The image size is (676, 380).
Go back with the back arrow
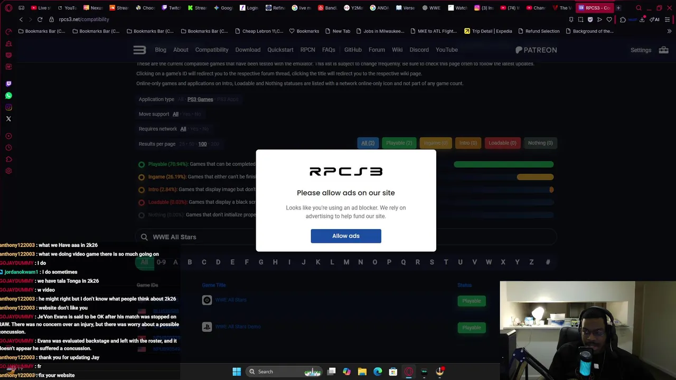[x=21, y=20]
